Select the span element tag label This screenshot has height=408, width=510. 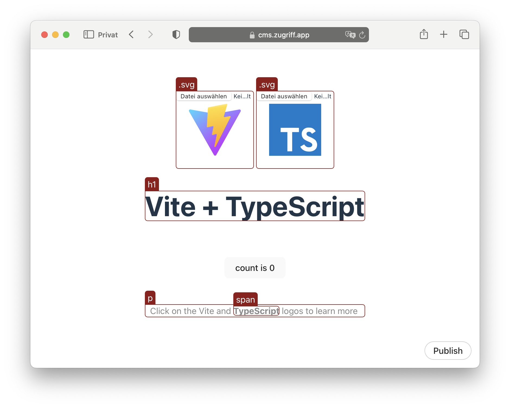coord(246,299)
